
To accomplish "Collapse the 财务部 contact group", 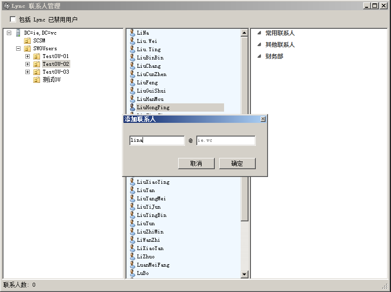I will pyautogui.click(x=259, y=57).
